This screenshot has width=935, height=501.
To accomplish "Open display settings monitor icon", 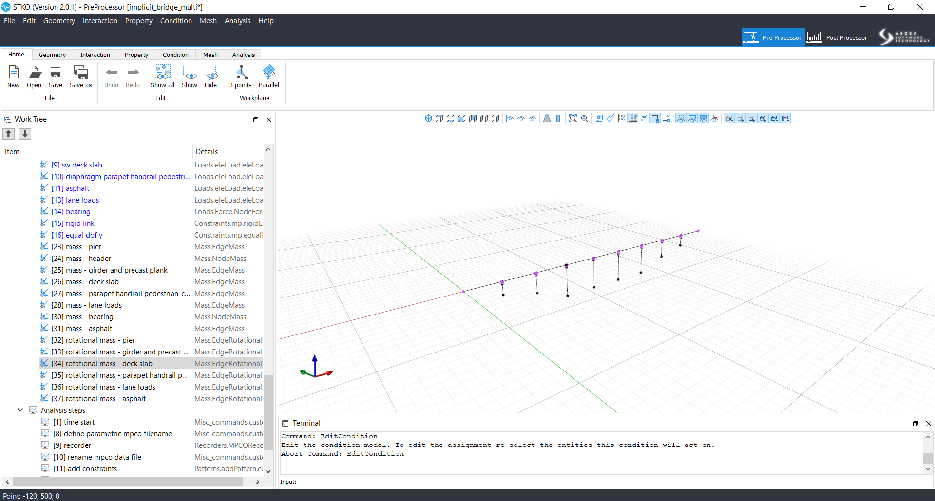I will (x=599, y=118).
